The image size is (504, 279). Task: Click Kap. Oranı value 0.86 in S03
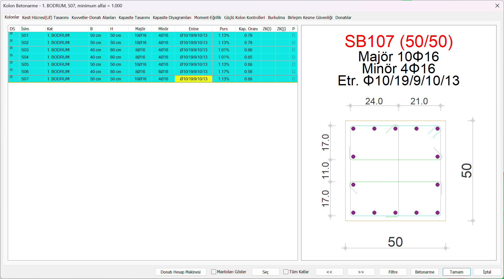click(248, 50)
